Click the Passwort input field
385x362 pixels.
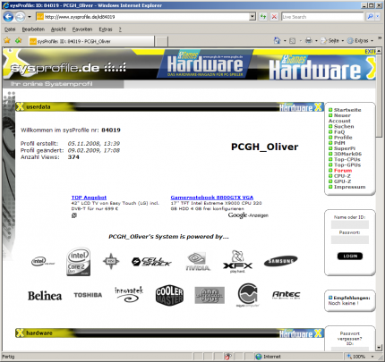350,240
